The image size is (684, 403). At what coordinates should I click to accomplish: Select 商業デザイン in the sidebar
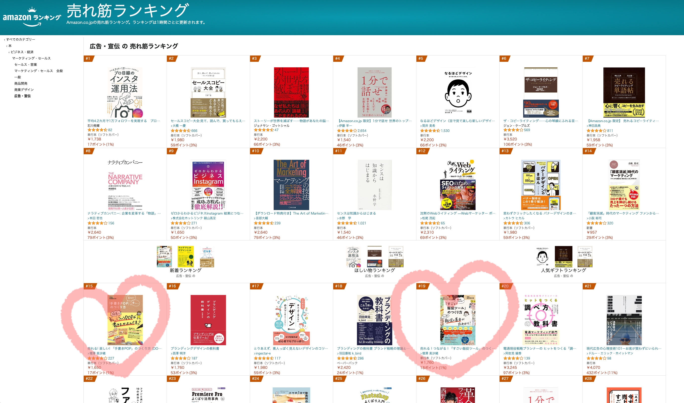pos(24,90)
